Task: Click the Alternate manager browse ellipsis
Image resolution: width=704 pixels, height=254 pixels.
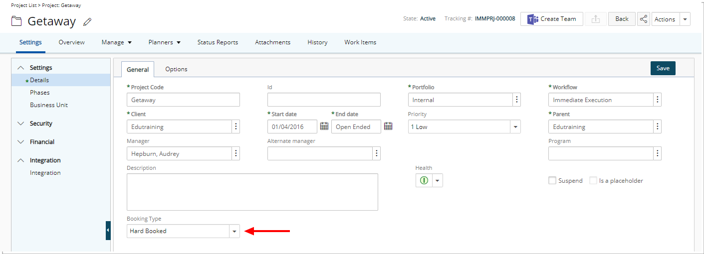Action: tap(377, 153)
